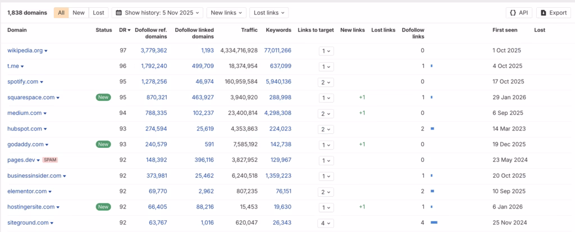Click dofollow ref. domains 63,767 for siteground.com
The width and height of the screenshot is (575, 232).
[x=158, y=222]
